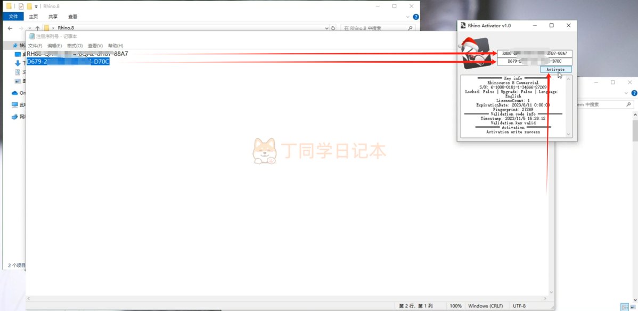The image size is (638, 311).
Task: Open Customize Quick Access Toolbar dropdown
Action: point(36,6)
